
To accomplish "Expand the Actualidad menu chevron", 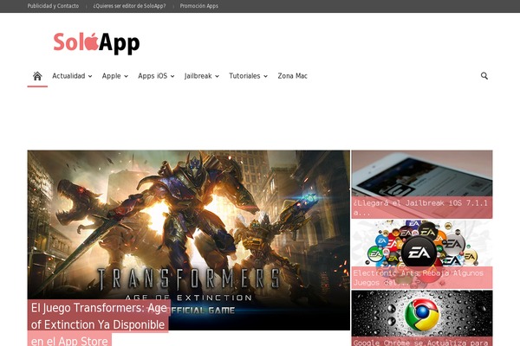I will 90,76.
